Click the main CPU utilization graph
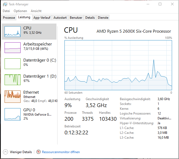Viewport: 179px width, 159px height. (118, 65)
